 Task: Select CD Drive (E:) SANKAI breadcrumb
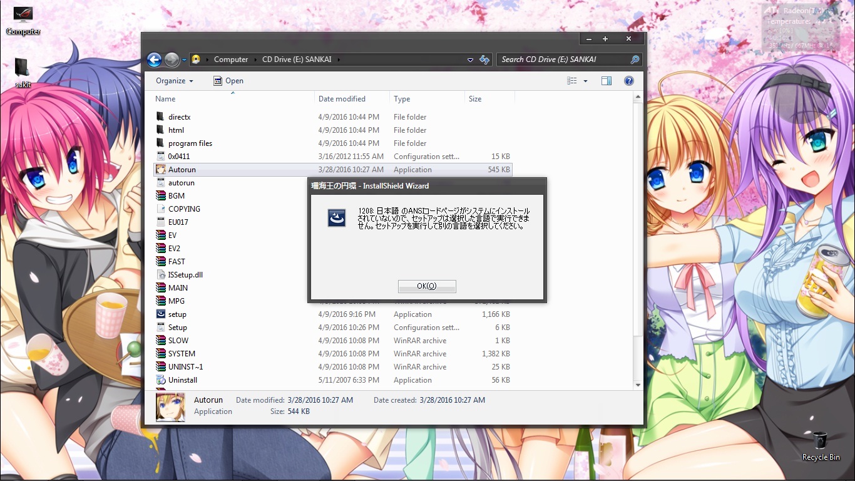click(297, 59)
